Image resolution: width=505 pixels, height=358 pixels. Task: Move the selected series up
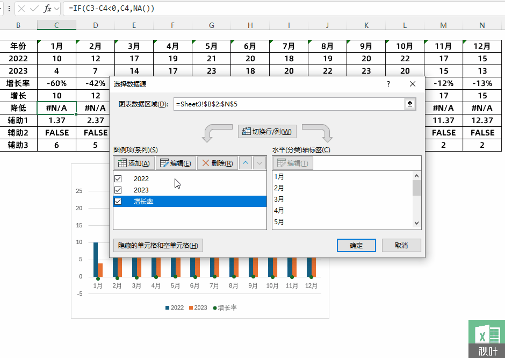(246, 163)
